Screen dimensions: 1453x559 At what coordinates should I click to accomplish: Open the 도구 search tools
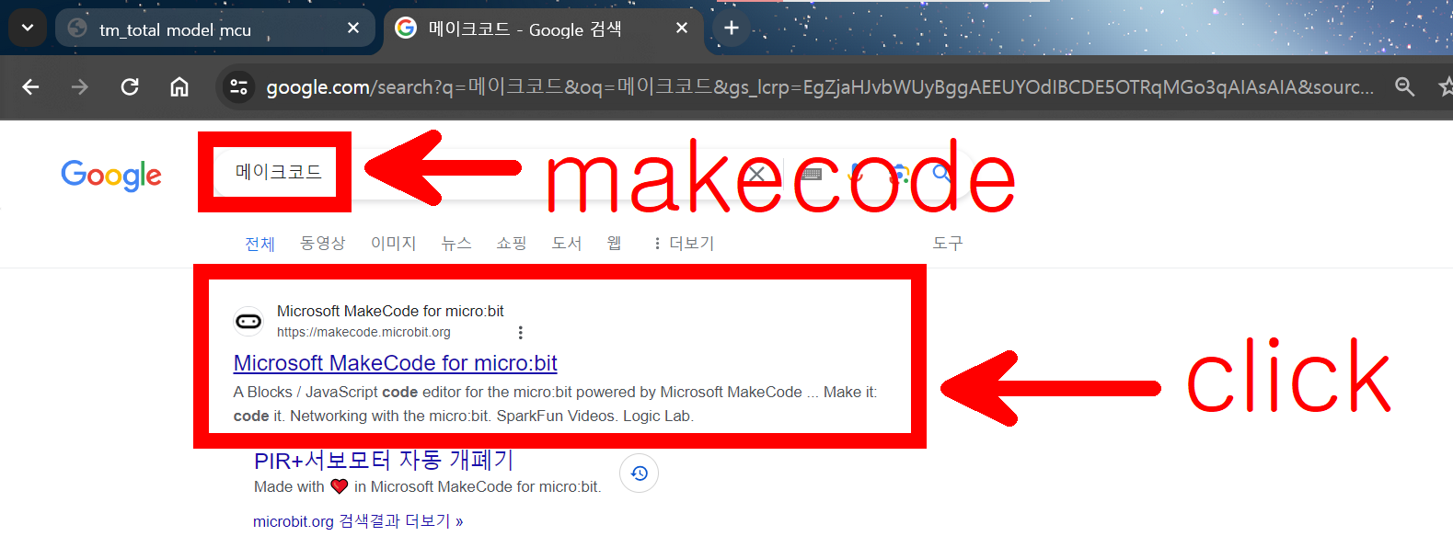pyautogui.click(x=948, y=244)
